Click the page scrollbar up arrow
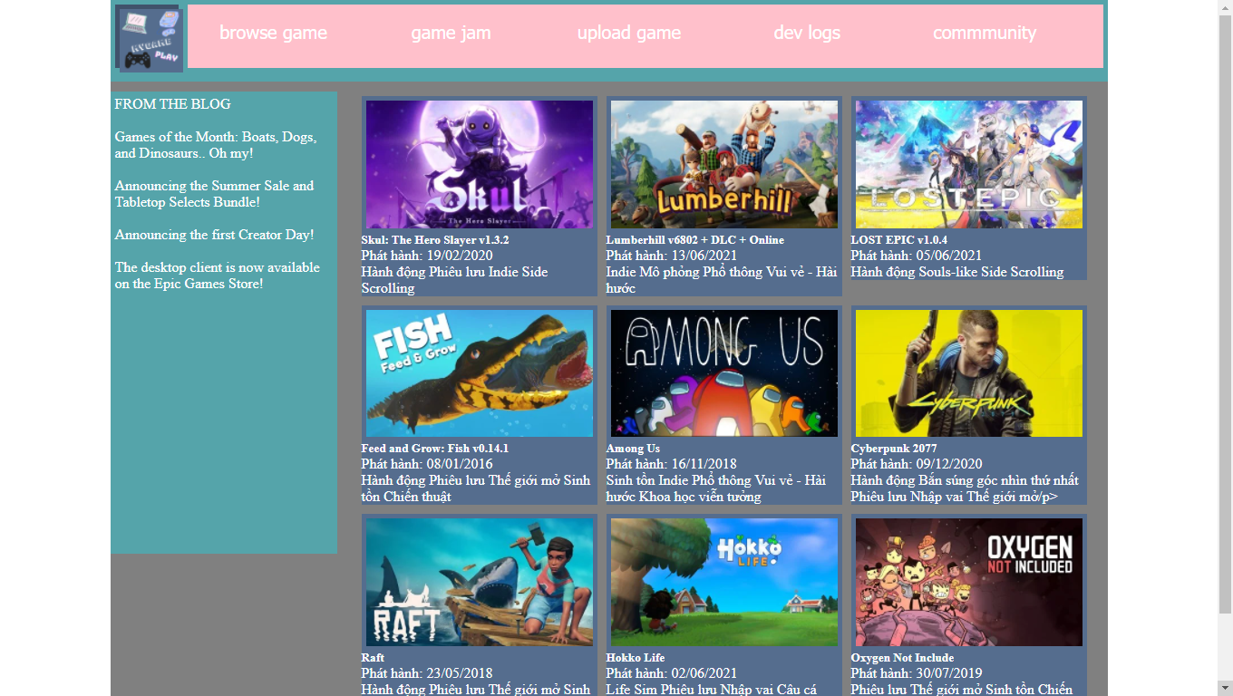Viewport: 1233px width, 696px height. [1225, 7]
